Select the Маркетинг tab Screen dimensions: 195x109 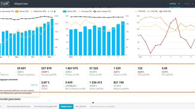click(66, 106)
